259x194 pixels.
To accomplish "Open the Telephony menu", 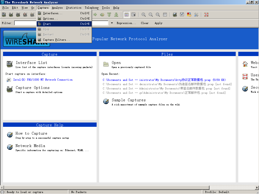I will tap(92, 8).
